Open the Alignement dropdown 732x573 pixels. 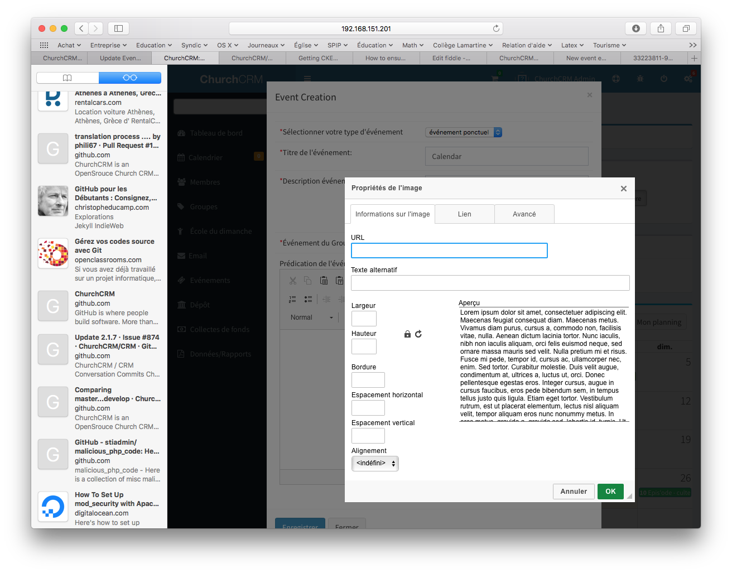click(375, 464)
